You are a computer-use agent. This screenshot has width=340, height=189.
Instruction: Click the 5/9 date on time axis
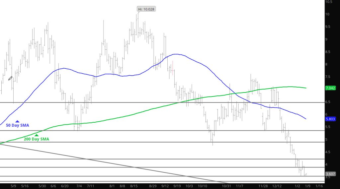[14, 186]
